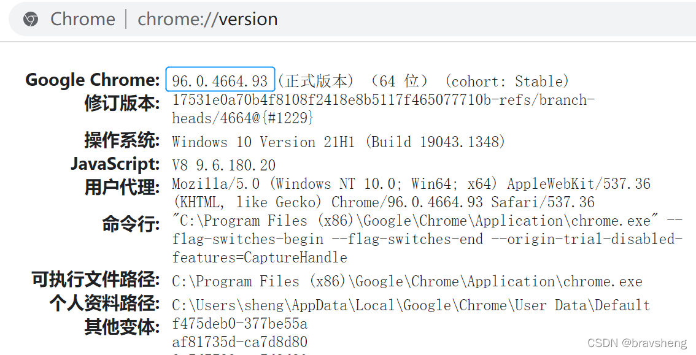The image size is (696, 355).
Task: Click the user agent line starting with Mozilla/5.0
Action: click(411, 183)
